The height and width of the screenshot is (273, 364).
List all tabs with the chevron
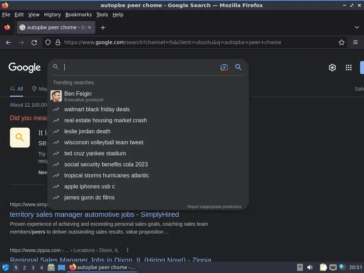pyautogui.click(x=357, y=27)
